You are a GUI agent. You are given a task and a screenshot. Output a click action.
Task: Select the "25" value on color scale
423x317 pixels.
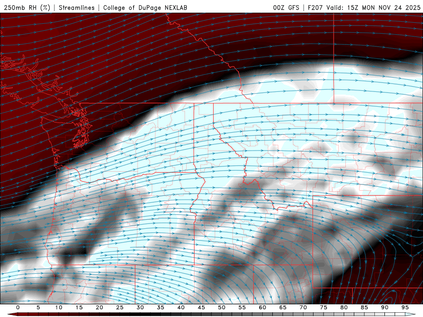(120, 307)
